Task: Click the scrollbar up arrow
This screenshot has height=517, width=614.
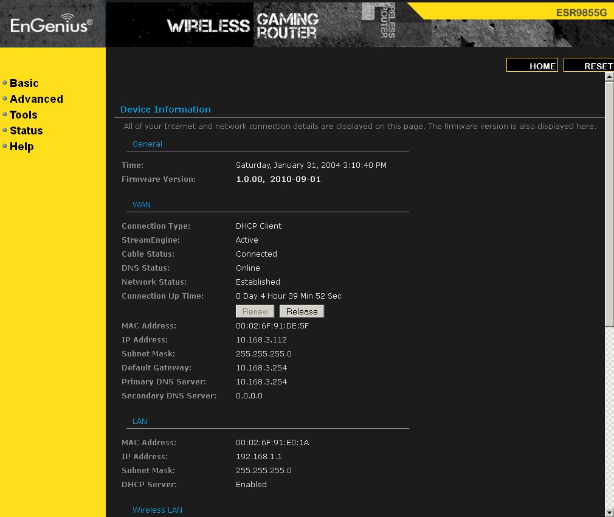Action: pos(609,77)
